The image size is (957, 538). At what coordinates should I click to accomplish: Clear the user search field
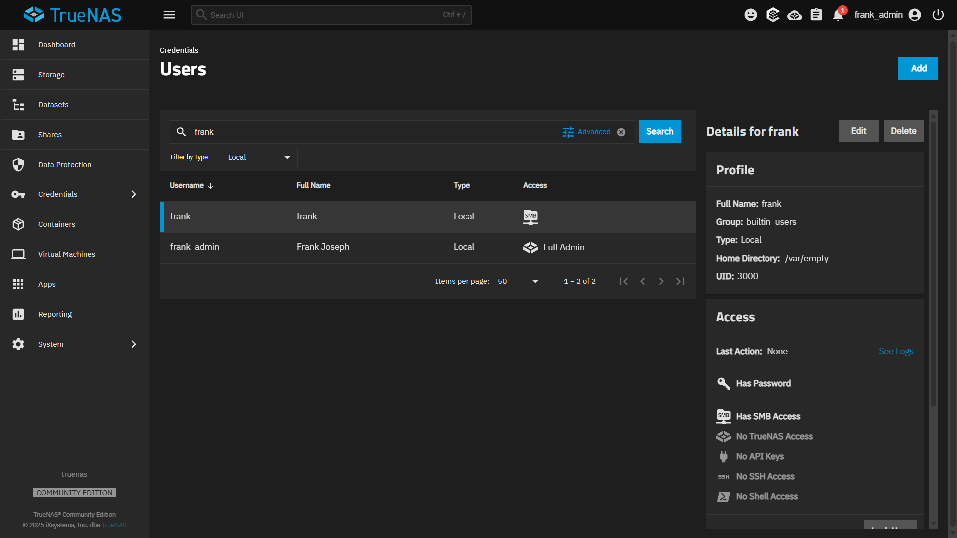click(621, 132)
